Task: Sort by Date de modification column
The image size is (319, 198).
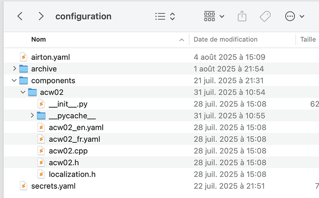Action: (226, 40)
